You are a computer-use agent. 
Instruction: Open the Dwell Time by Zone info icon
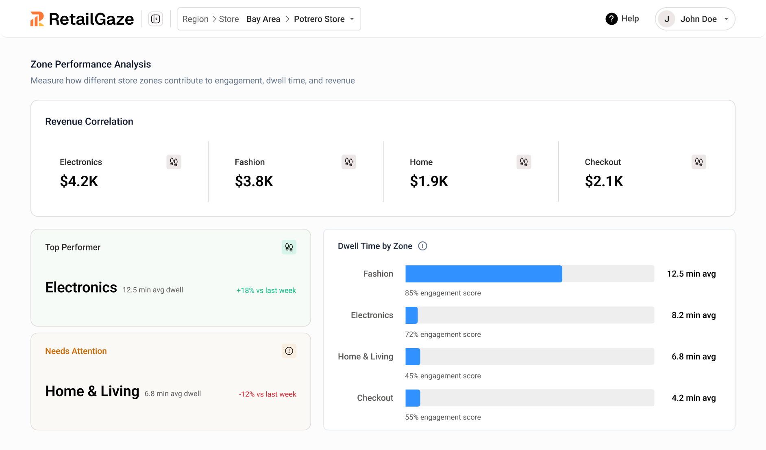point(423,246)
